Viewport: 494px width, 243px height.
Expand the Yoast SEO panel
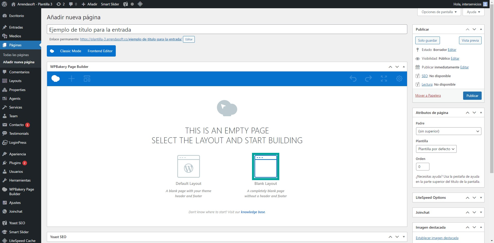[x=404, y=237]
